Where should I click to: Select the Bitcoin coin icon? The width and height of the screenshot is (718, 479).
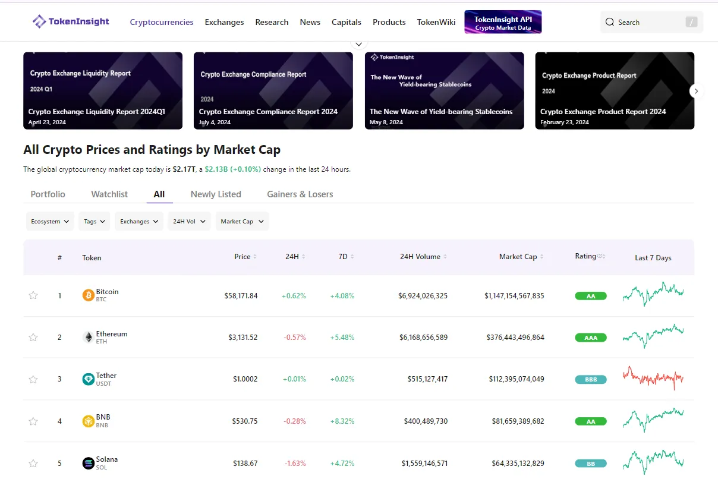(x=87, y=295)
